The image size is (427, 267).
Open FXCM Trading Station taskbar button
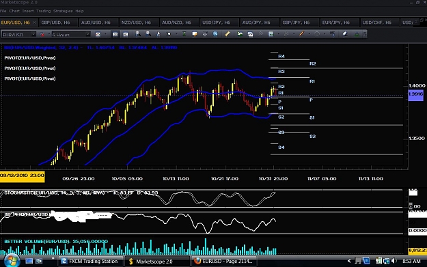click(90, 262)
